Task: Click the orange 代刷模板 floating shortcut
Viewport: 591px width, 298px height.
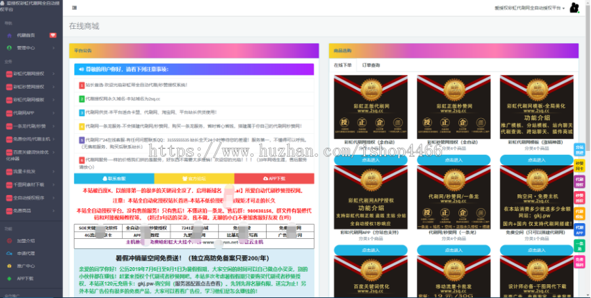Action: click(579, 214)
